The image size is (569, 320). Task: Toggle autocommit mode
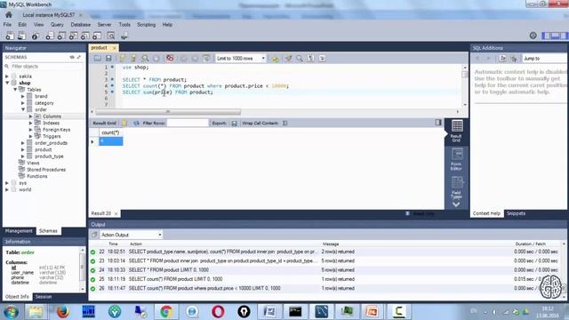pos(206,58)
